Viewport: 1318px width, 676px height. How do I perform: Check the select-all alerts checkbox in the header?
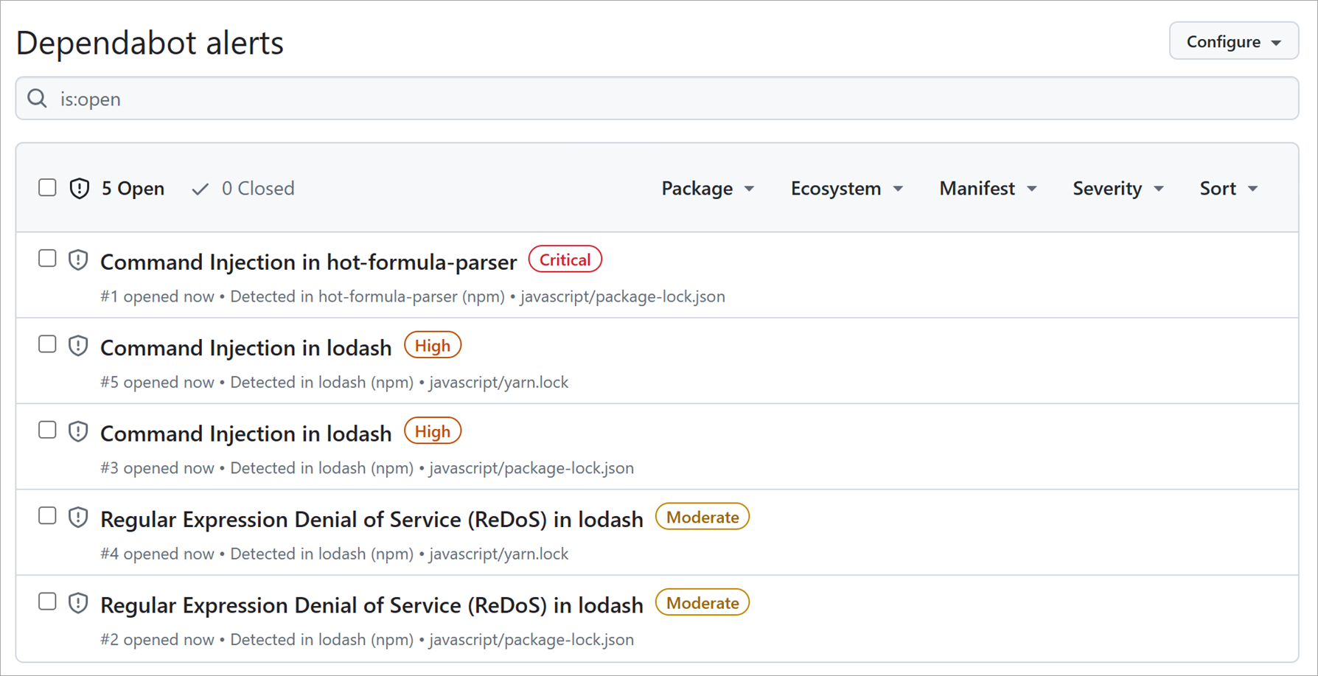click(x=46, y=187)
